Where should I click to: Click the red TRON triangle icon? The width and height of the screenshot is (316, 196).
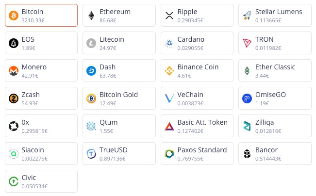[x=247, y=43]
